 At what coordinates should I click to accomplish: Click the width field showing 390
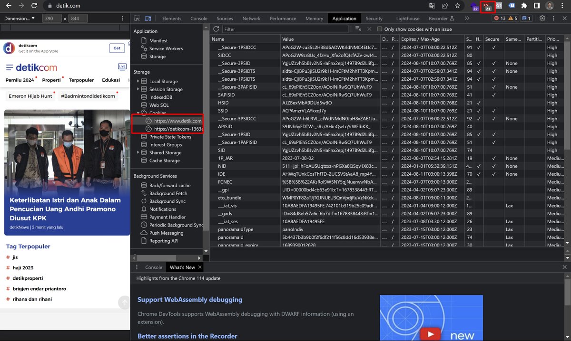click(x=51, y=19)
